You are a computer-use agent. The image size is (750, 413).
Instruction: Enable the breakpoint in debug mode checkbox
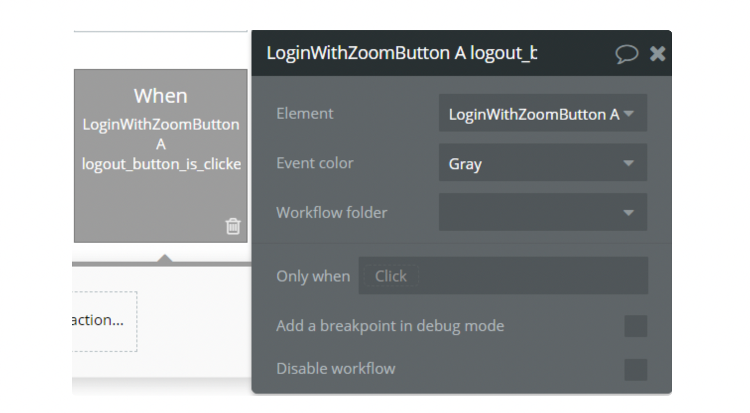(635, 326)
